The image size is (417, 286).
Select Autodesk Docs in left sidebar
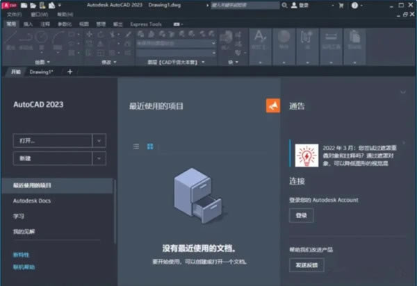(32, 201)
